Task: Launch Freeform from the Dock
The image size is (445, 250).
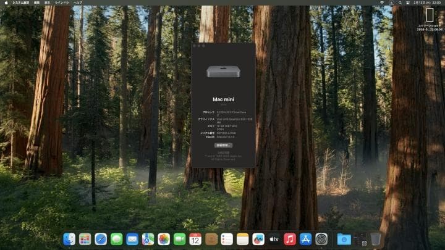Action: point(258,239)
